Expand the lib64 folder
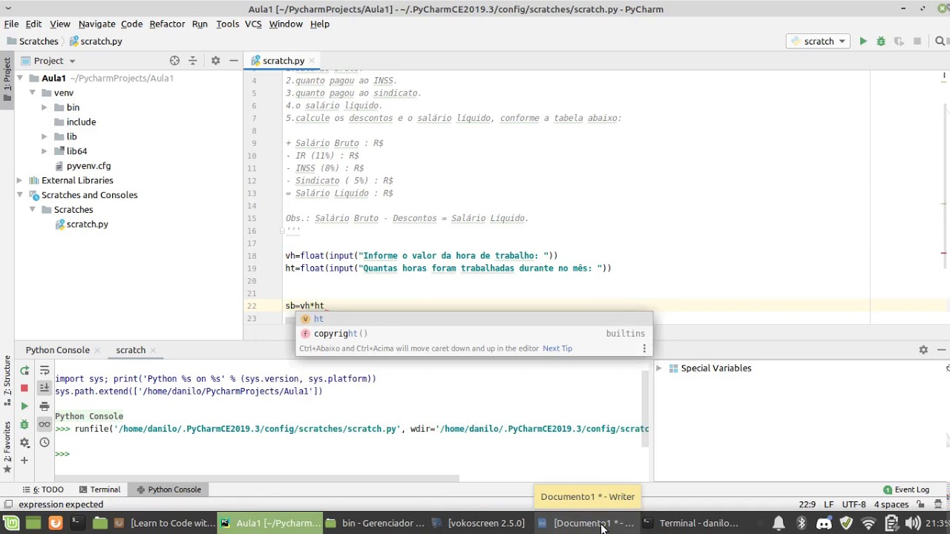 pos(45,151)
